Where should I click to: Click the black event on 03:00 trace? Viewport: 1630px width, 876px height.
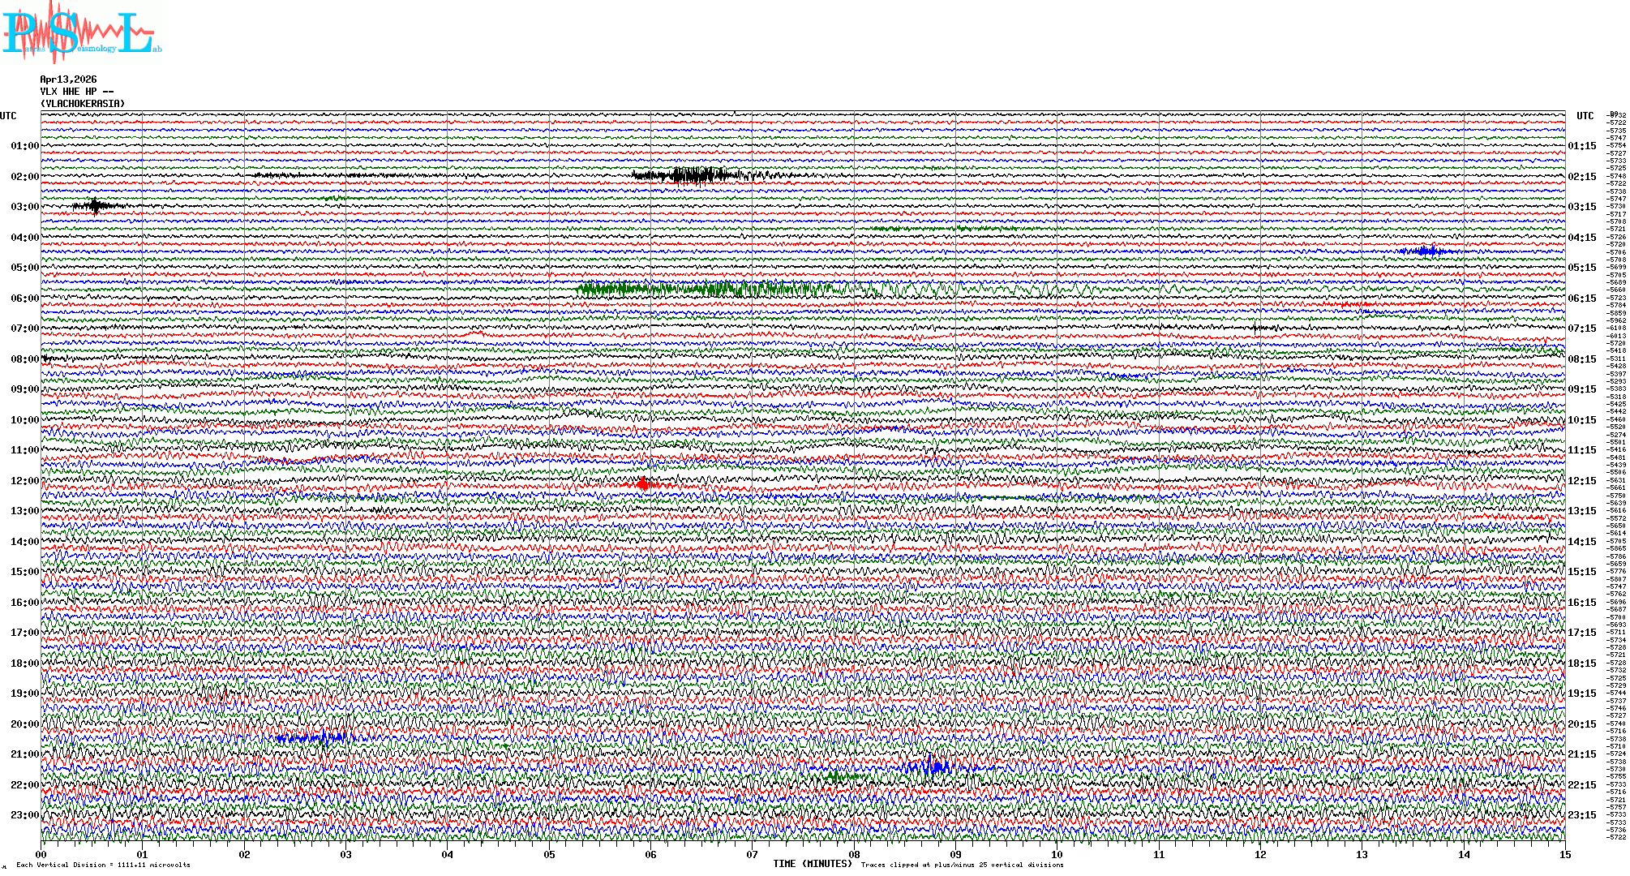coord(96,205)
